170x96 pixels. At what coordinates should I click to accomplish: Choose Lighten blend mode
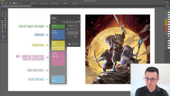54,42
